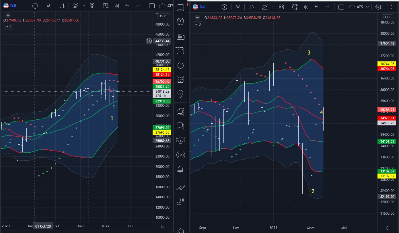Viewport: 399px width, 233px height.
Task: Toggle the Replay rewind button on right chart
Action: [306, 7]
